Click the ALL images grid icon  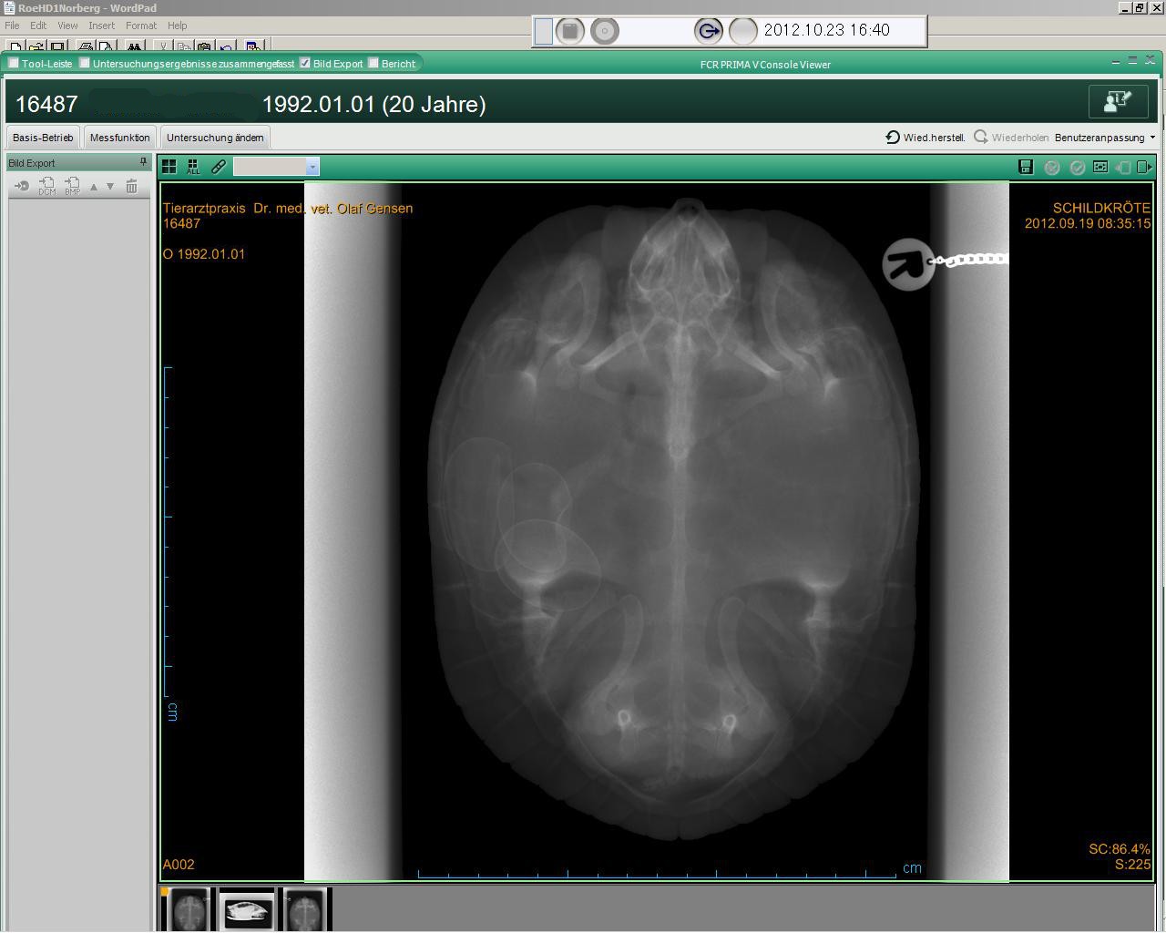193,167
